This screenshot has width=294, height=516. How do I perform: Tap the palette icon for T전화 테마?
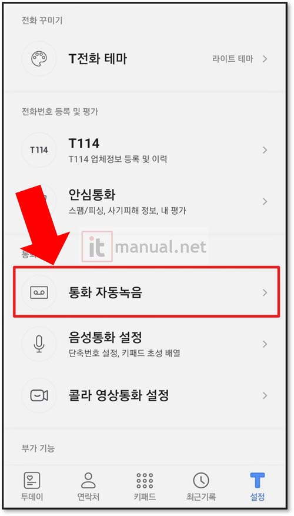39,59
